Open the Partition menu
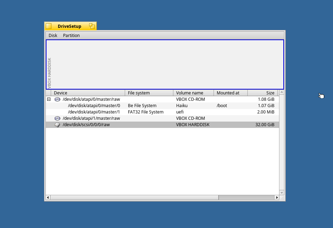 point(71,36)
